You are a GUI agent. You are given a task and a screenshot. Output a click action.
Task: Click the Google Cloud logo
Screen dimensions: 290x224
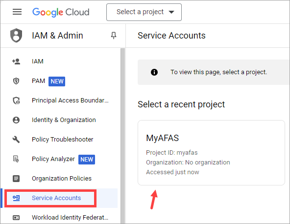click(x=61, y=12)
